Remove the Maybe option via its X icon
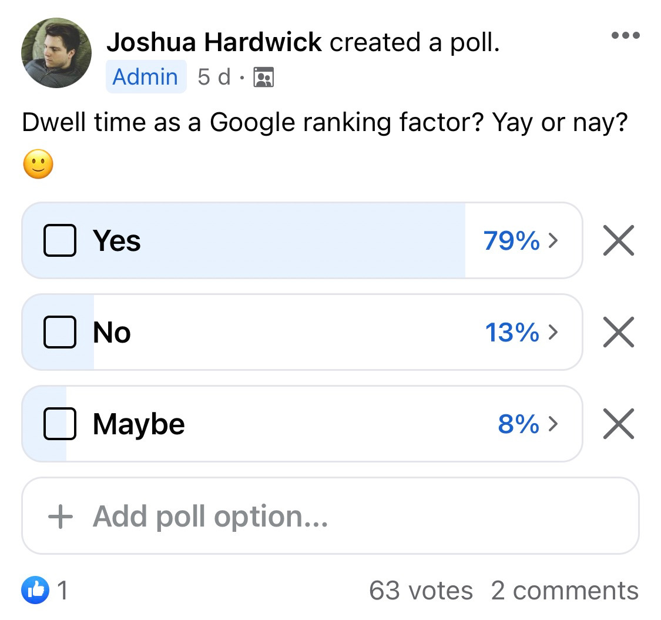 click(x=618, y=423)
